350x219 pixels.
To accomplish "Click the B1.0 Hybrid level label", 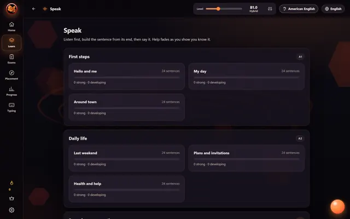I will coord(254,9).
